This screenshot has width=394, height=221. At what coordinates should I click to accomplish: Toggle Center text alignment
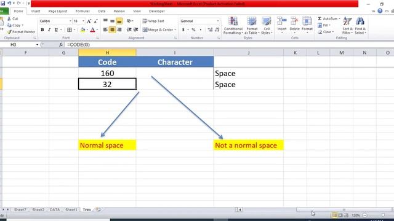click(112, 30)
